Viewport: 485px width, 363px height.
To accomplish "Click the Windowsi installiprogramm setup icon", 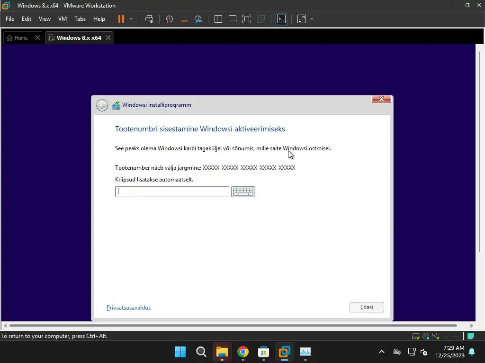I will tap(116, 105).
